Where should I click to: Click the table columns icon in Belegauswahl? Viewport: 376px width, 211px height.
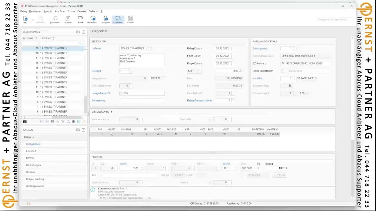pos(73,122)
